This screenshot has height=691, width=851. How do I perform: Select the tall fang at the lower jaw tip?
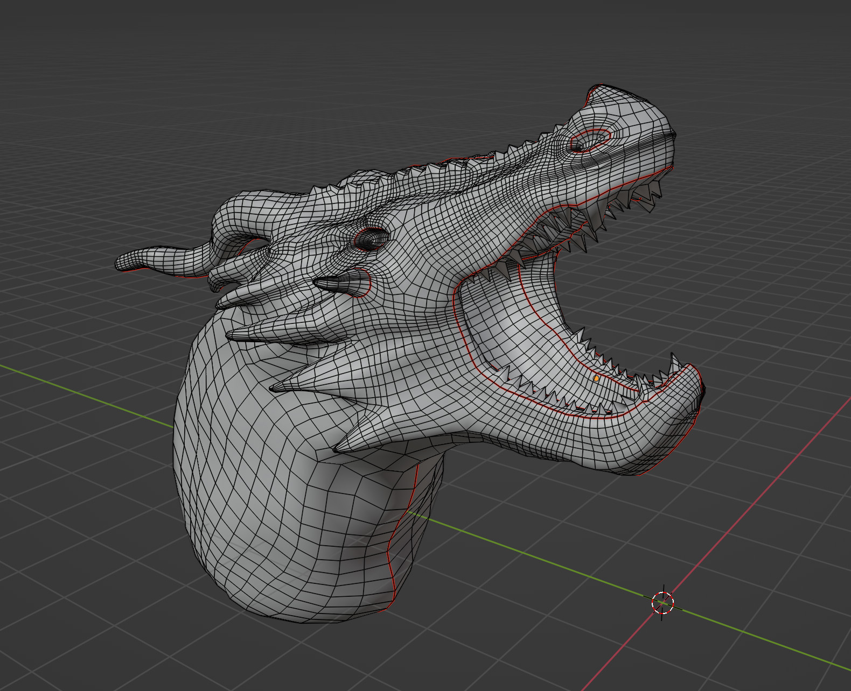tap(674, 364)
